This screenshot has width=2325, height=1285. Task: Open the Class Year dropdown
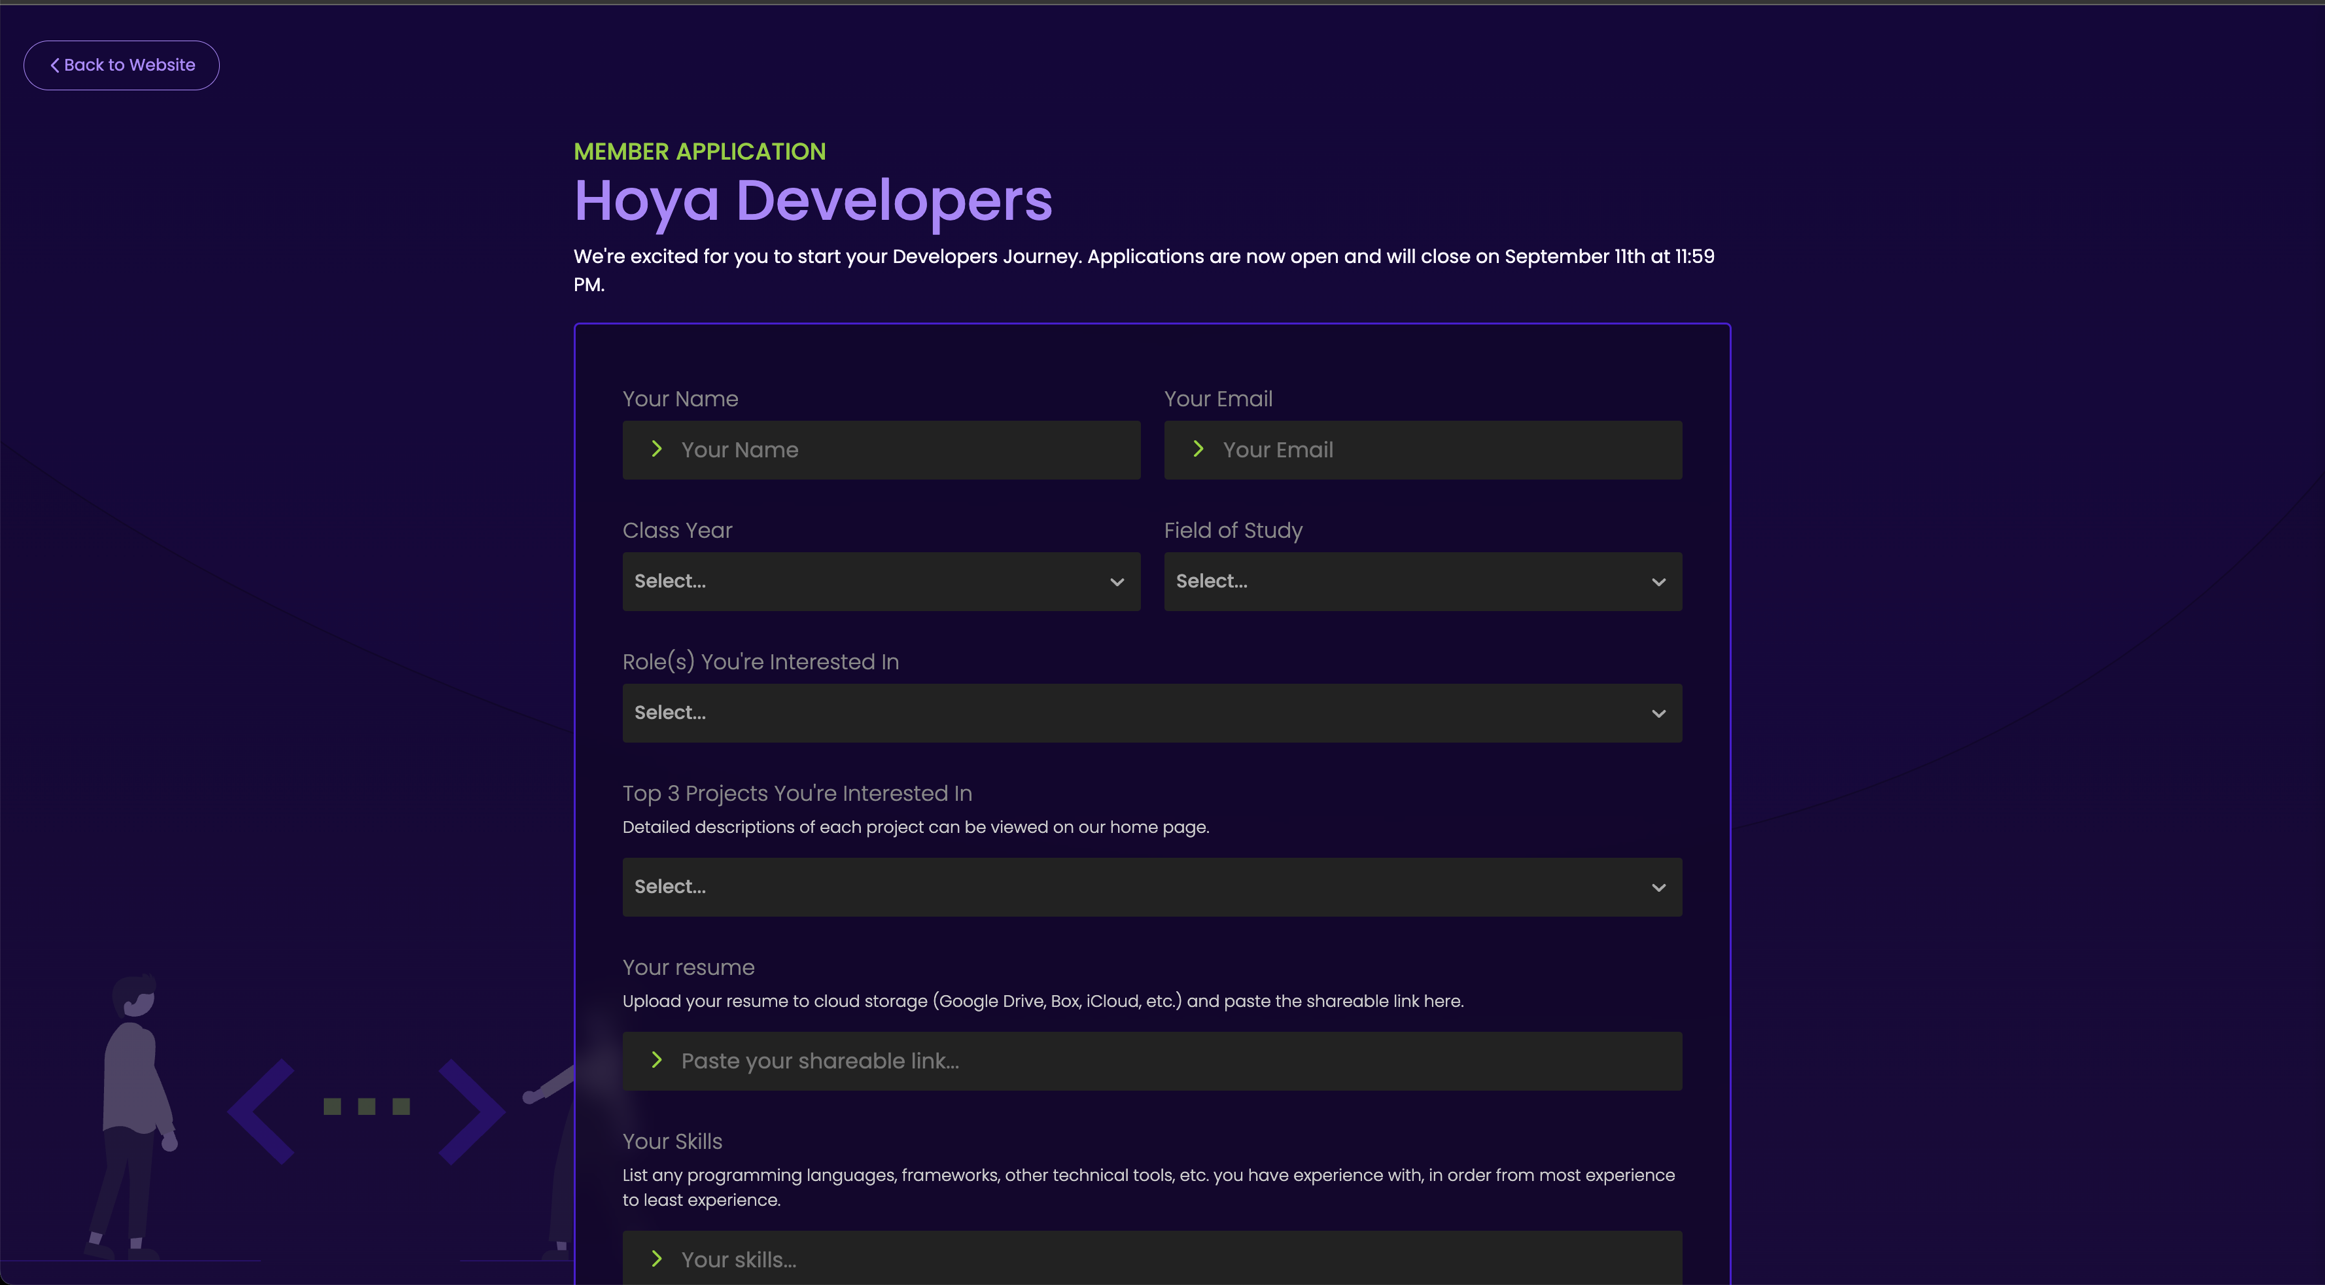(881, 581)
